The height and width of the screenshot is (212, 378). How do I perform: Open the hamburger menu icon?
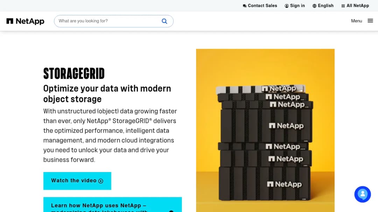(370, 21)
